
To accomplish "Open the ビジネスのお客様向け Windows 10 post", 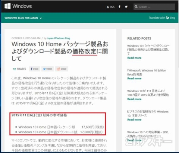I will coord(148,114).
